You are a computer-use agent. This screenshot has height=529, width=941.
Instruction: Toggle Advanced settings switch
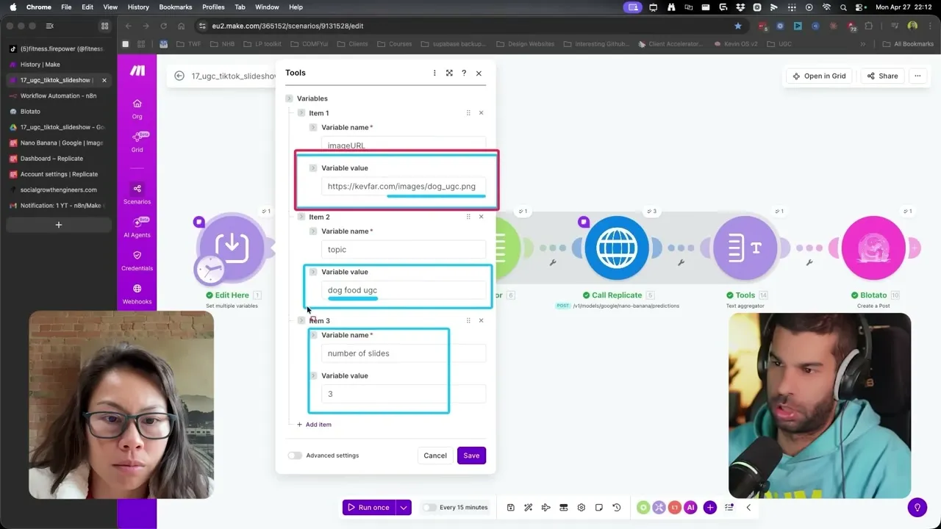295,456
